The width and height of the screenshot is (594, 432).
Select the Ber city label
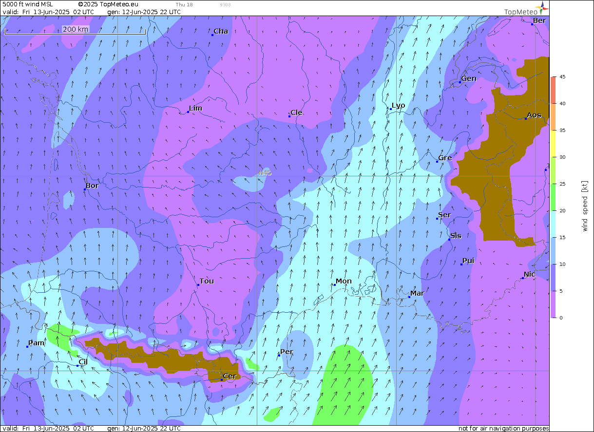point(539,20)
